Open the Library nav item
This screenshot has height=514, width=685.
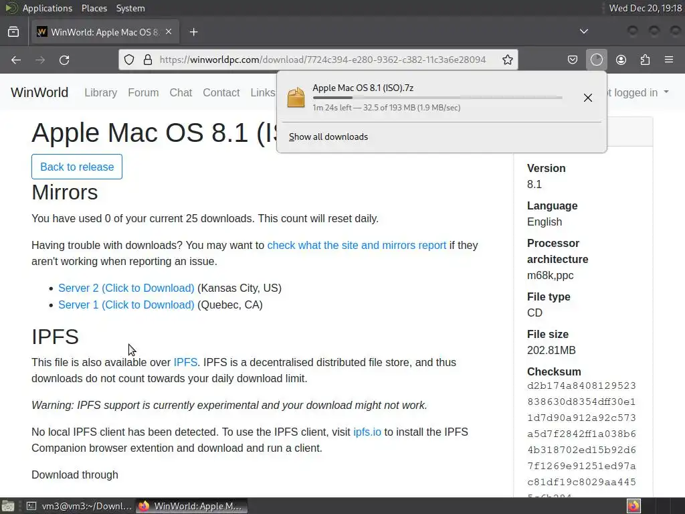(x=101, y=92)
